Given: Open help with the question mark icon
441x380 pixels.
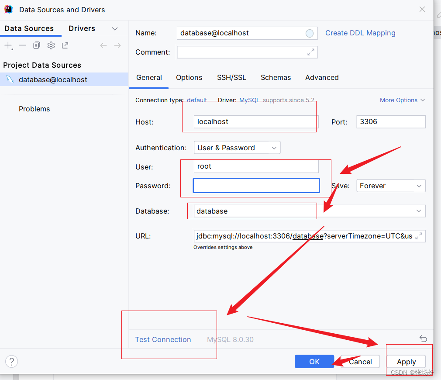Looking at the screenshot, I should pyautogui.click(x=11, y=361).
